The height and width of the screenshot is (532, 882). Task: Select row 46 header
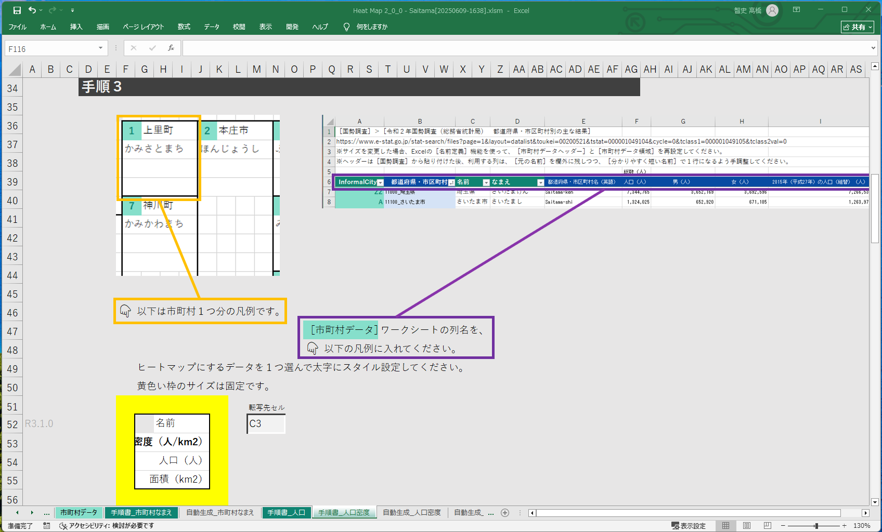12,313
